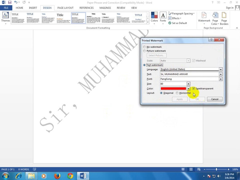Image resolution: width=240 pixels, height=180 pixels.
Task: Select the Text watermark radio button
Action: [144, 65]
